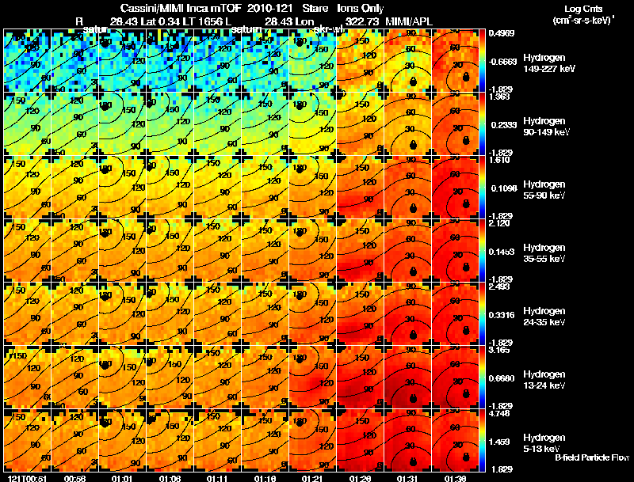Image resolution: width=634 pixels, height=482 pixels.
Task: Click the 'B-field Particle Flow' label
Action: (x=592, y=457)
